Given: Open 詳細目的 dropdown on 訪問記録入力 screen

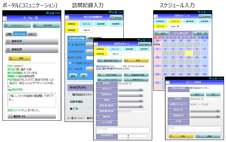Looking at the screenshot, I should pyautogui.click(x=131, y=95).
